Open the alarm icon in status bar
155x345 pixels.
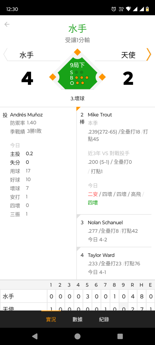pos(114,9)
